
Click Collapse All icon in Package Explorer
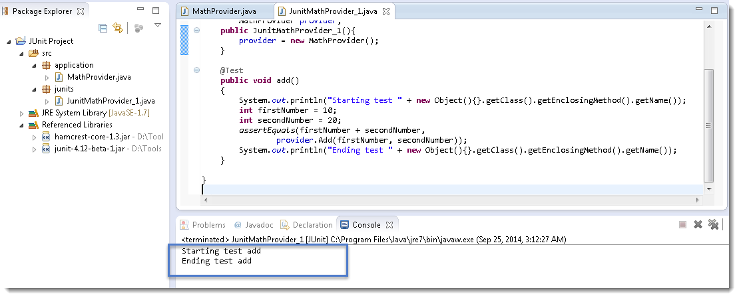[x=103, y=28]
